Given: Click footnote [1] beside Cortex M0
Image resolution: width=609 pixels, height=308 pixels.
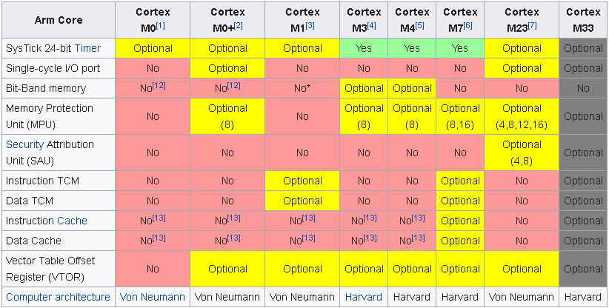Looking at the screenshot, I should [x=161, y=26].
